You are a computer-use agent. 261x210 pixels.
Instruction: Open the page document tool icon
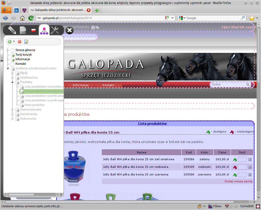coord(23,30)
